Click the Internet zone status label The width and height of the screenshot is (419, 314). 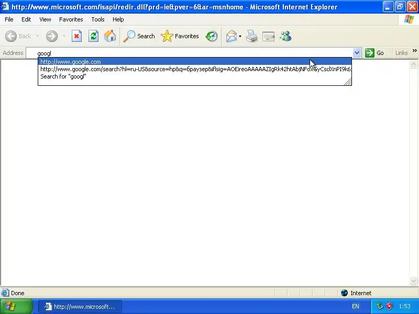coord(361,293)
